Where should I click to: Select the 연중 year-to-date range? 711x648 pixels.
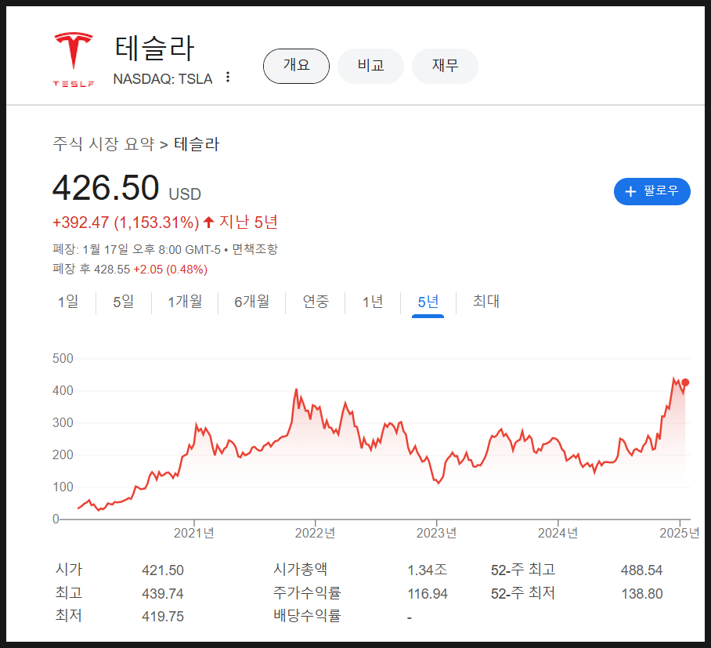pos(316,302)
